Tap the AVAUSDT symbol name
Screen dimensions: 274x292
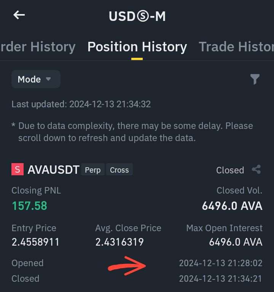pyautogui.click(x=53, y=170)
